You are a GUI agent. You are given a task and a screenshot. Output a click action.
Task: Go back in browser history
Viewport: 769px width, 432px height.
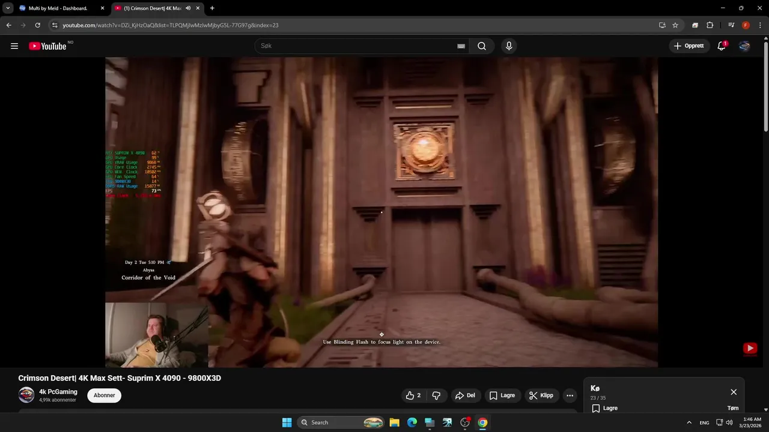pos(8,25)
